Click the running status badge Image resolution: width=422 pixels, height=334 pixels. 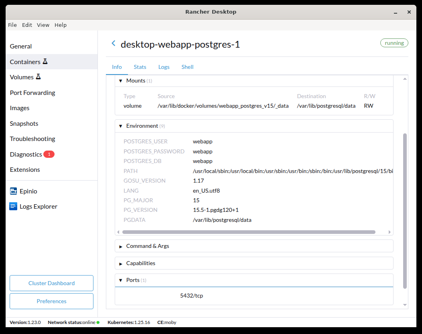(x=394, y=43)
